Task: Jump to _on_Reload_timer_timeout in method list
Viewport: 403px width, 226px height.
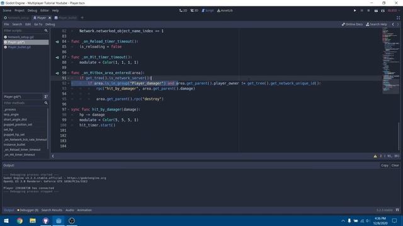Action: point(22,149)
